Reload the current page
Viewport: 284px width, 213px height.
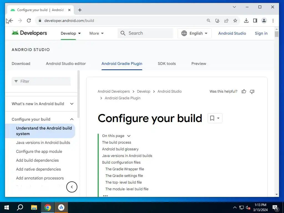pos(29,21)
